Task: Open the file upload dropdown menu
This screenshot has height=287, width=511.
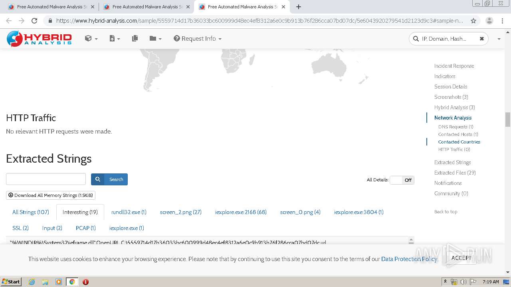Action: [x=115, y=39]
